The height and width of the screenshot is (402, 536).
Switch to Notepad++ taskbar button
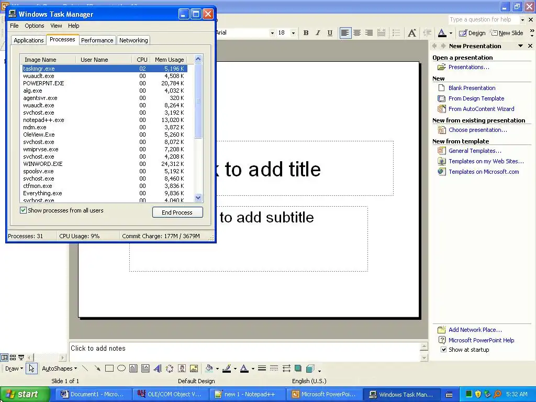click(246, 395)
